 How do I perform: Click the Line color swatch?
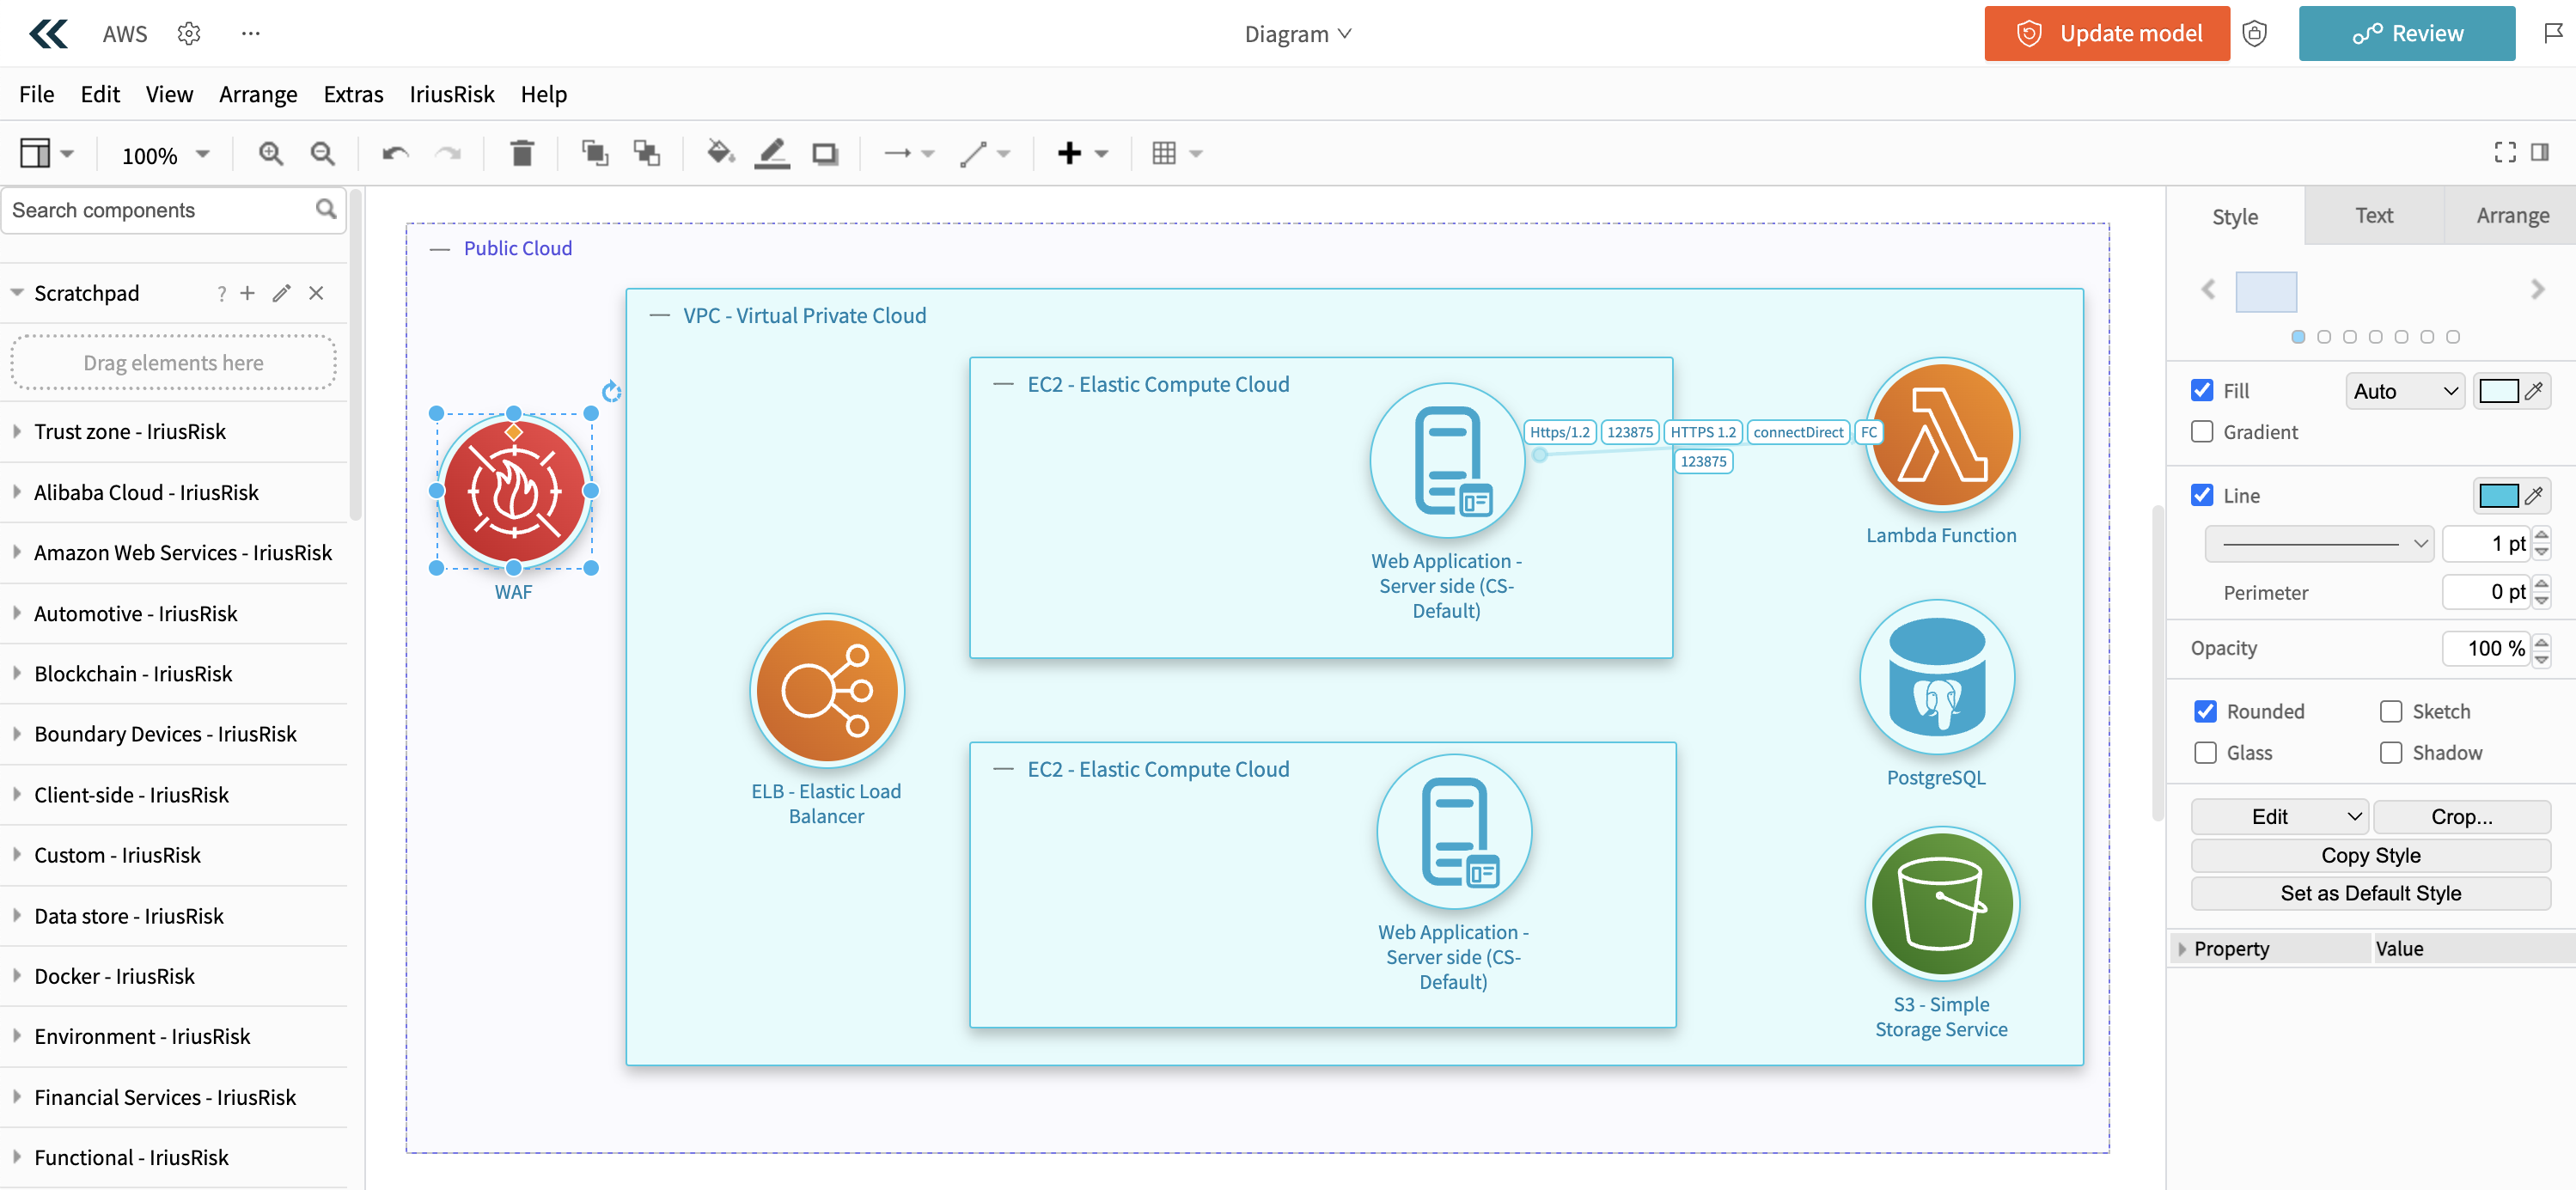(2497, 495)
